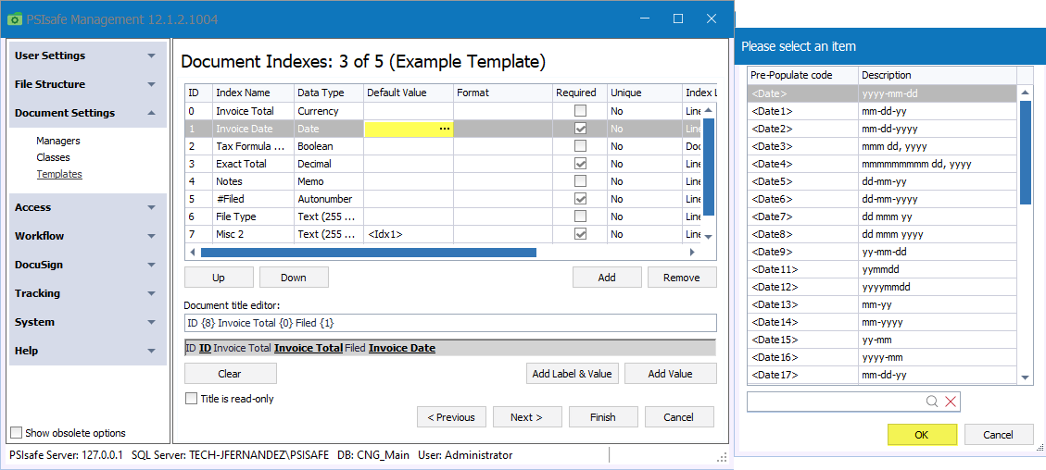
Task: Expand the Workflow section
Action: pos(88,236)
